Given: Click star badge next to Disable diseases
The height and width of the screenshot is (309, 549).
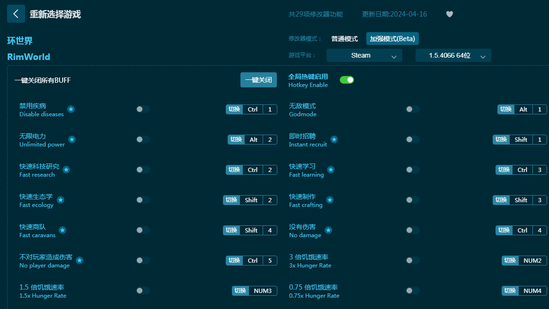Looking at the screenshot, I should coord(71,110).
